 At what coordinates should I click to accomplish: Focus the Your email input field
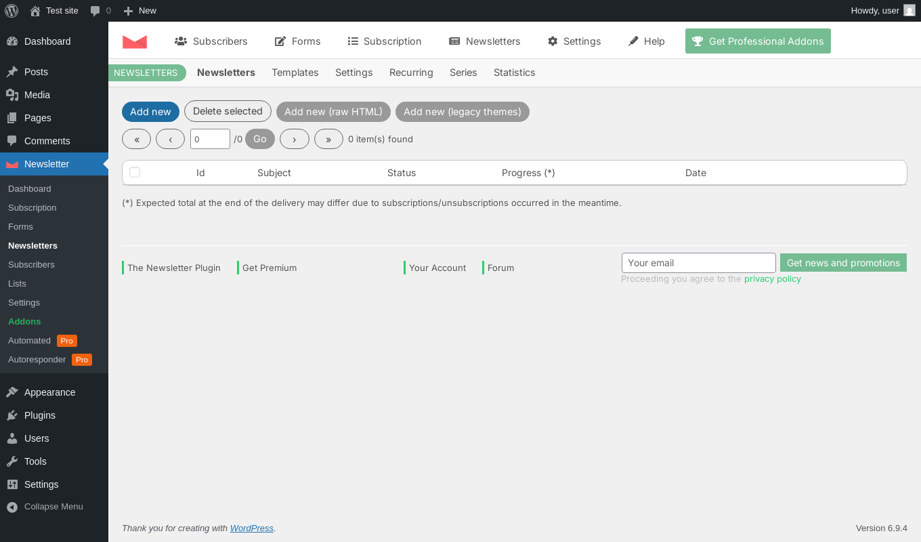coord(699,263)
